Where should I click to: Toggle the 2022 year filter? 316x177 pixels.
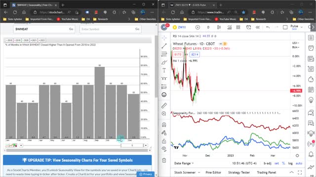[x=41, y=40]
